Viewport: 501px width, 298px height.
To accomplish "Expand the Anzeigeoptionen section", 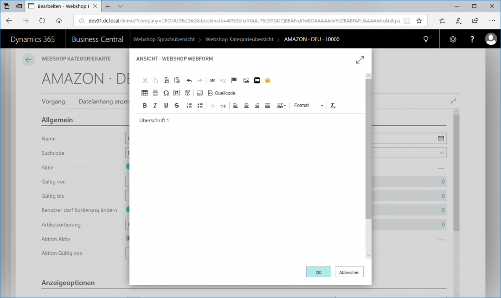I will pyautogui.click(x=68, y=283).
